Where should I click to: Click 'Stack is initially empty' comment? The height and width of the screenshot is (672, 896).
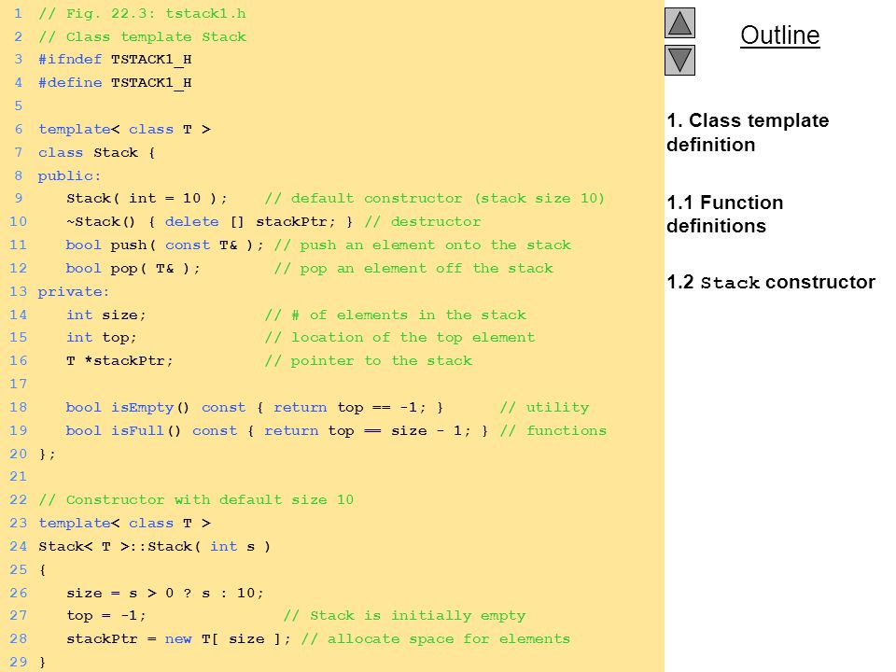404,616
